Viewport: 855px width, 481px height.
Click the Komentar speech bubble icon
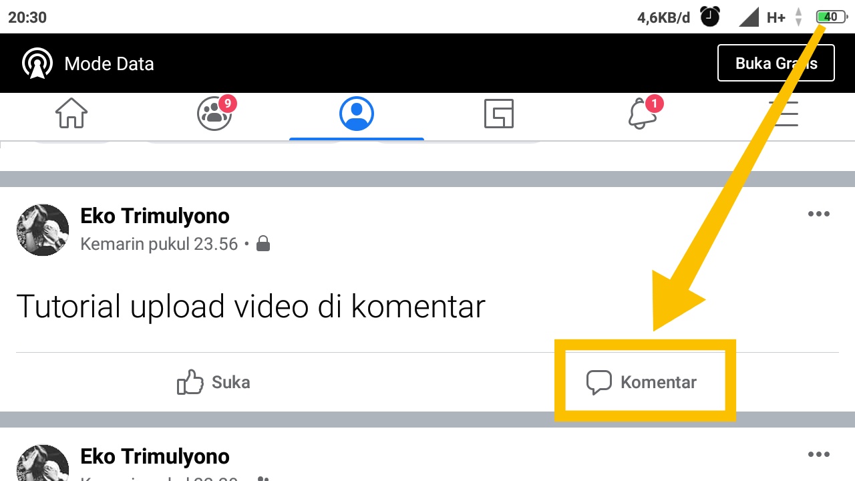[x=599, y=381]
